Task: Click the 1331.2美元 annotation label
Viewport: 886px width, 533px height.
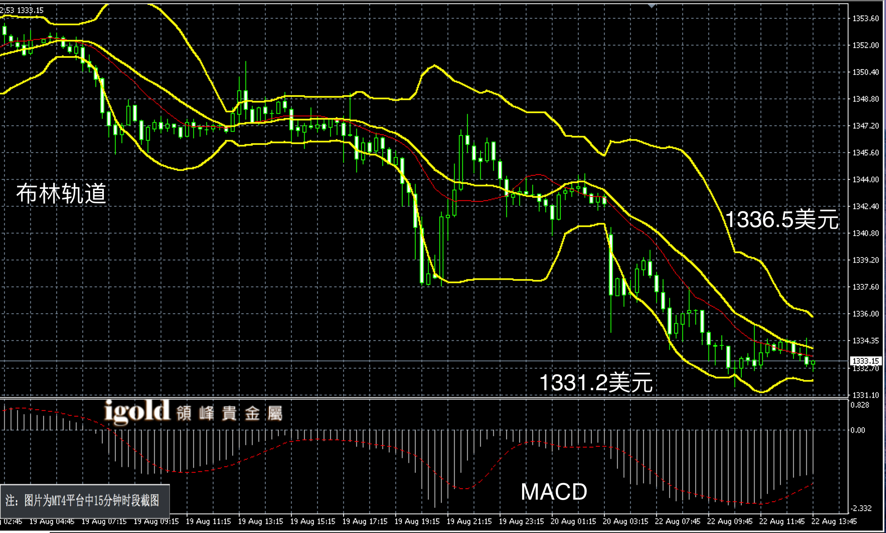Action: (596, 383)
